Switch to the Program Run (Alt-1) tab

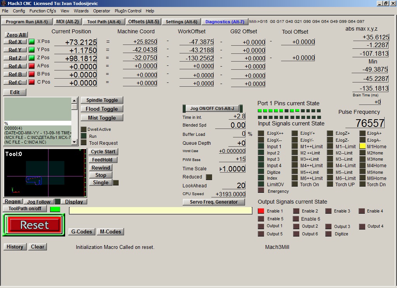[27, 22]
